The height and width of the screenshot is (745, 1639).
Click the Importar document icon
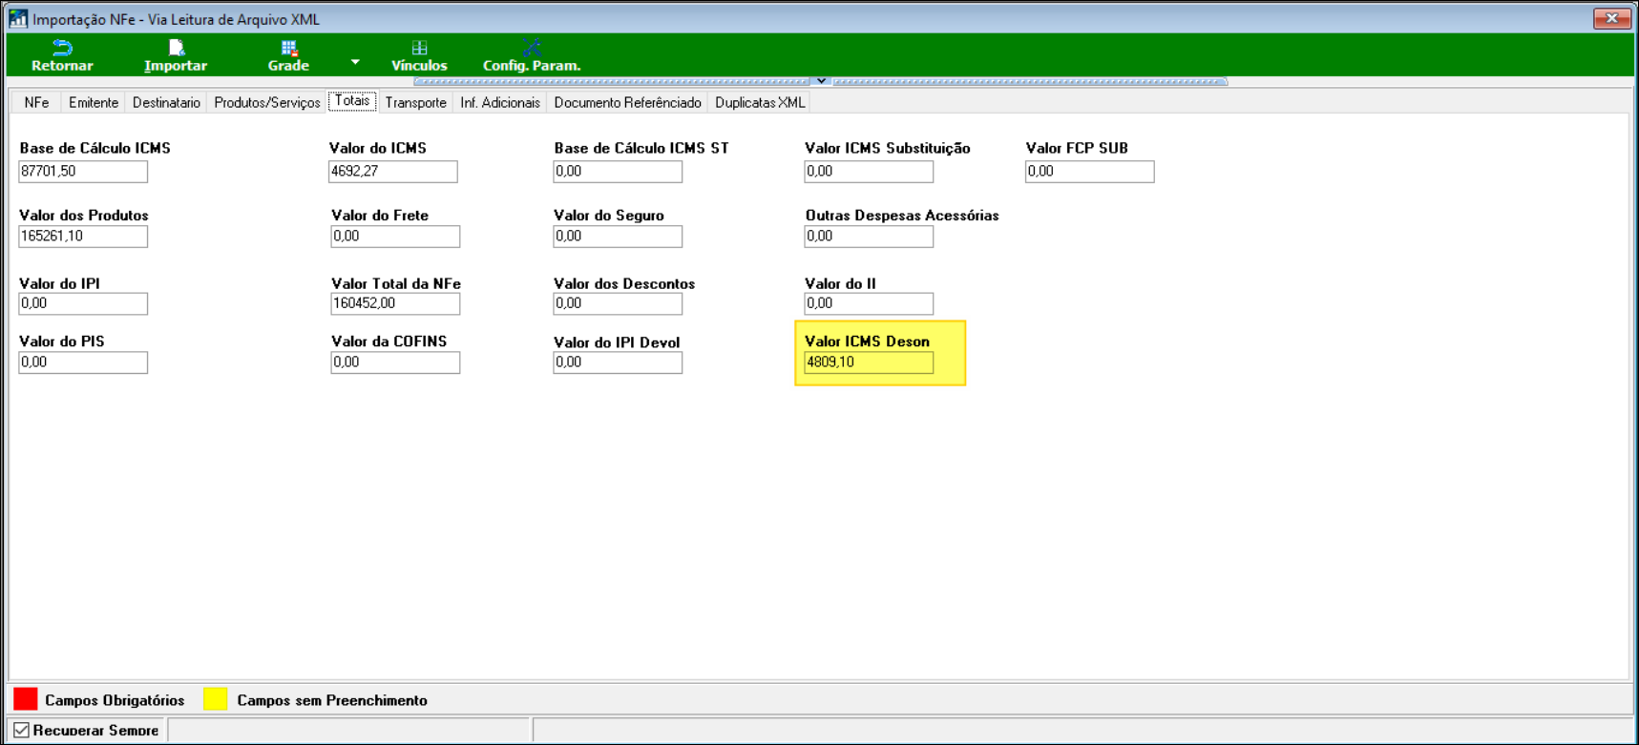pos(176,48)
